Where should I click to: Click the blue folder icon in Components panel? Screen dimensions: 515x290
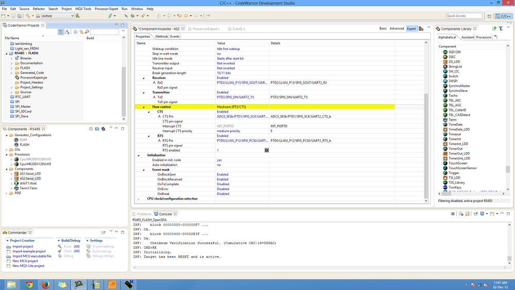(x=97, y=128)
